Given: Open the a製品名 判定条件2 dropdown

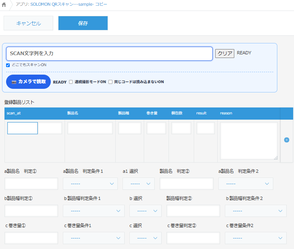Looking at the screenshot, I should pos(246,184).
